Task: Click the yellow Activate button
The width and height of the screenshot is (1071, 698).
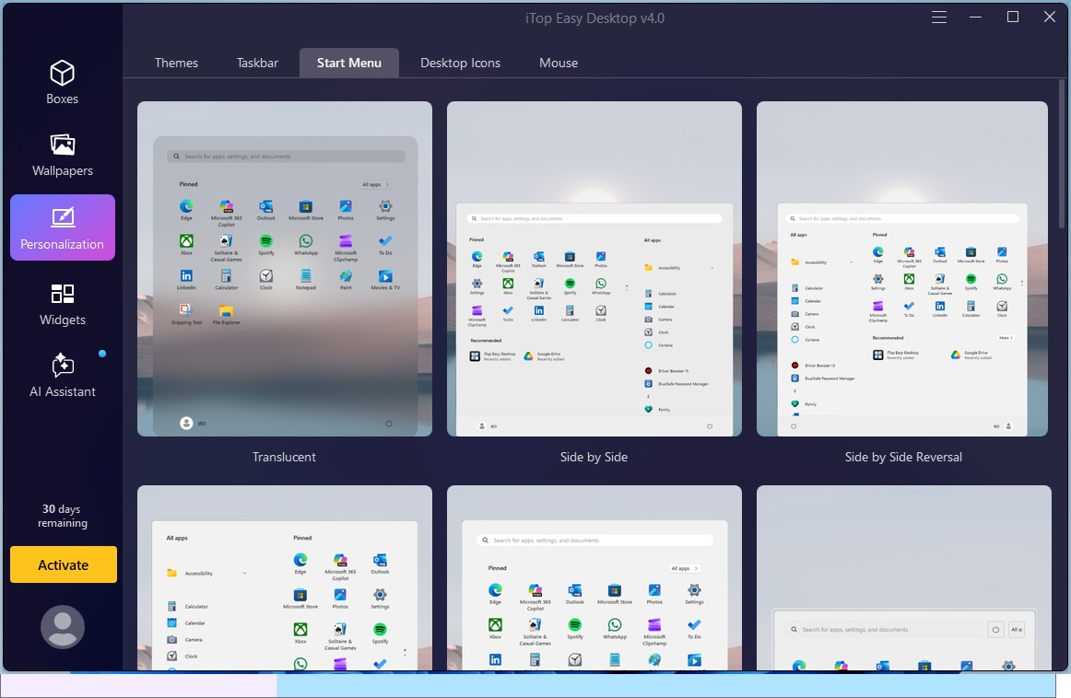Action: pos(63,564)
